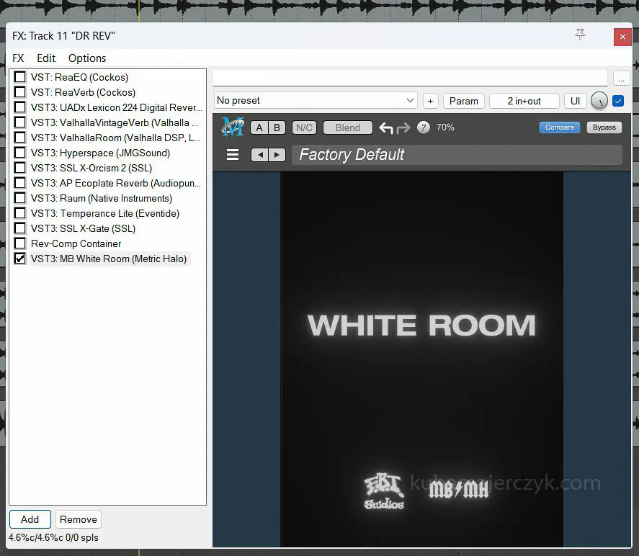Open the hamburger preset menu
639x556 pixels.
(x=233, y=155)
